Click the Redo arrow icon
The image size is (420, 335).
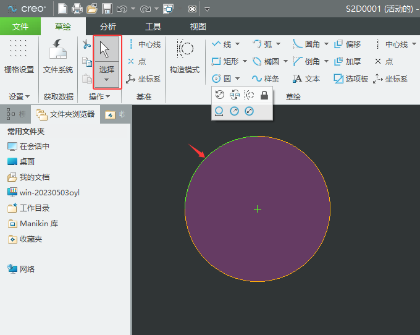click(x=145, y=9)
